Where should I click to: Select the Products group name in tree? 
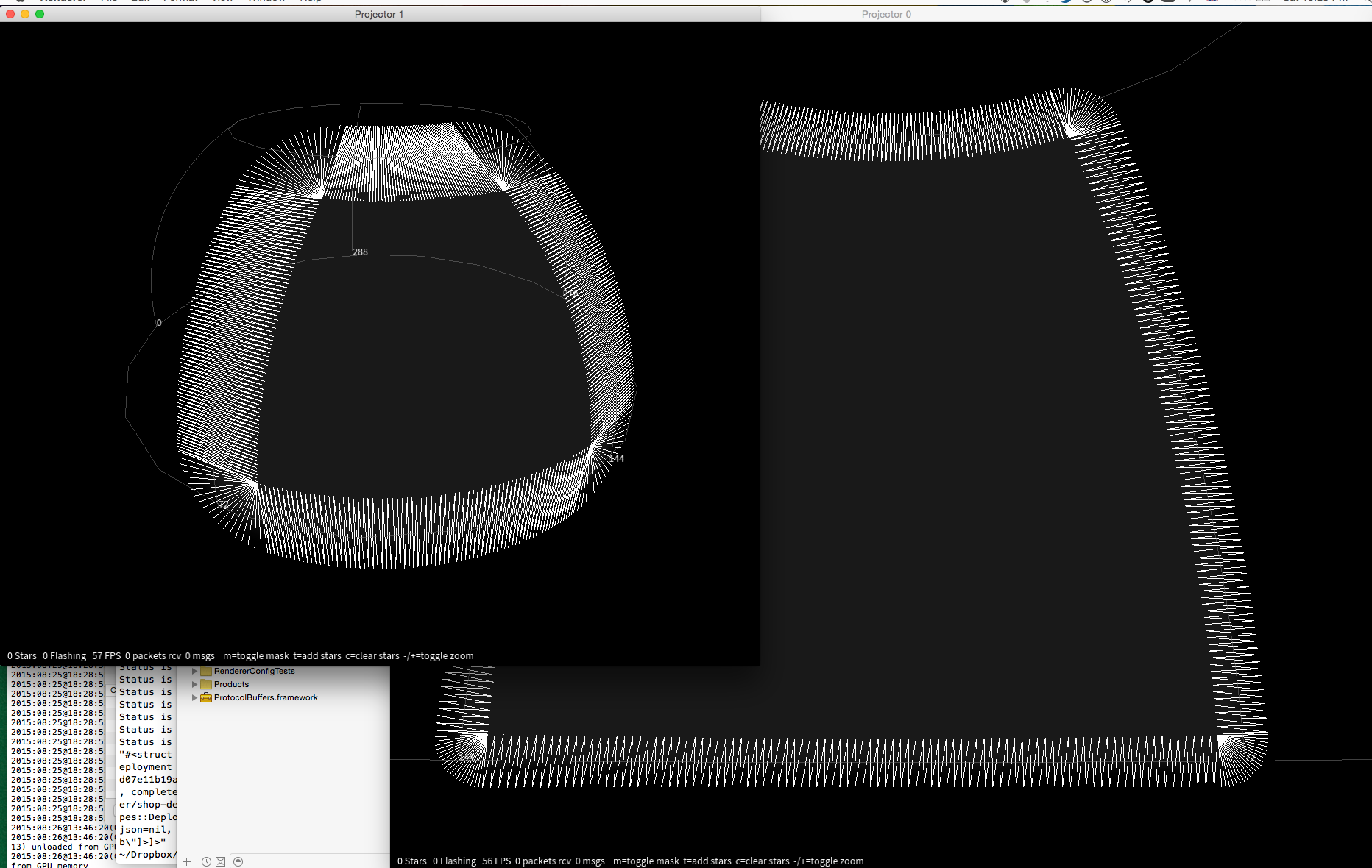(231, 684)
